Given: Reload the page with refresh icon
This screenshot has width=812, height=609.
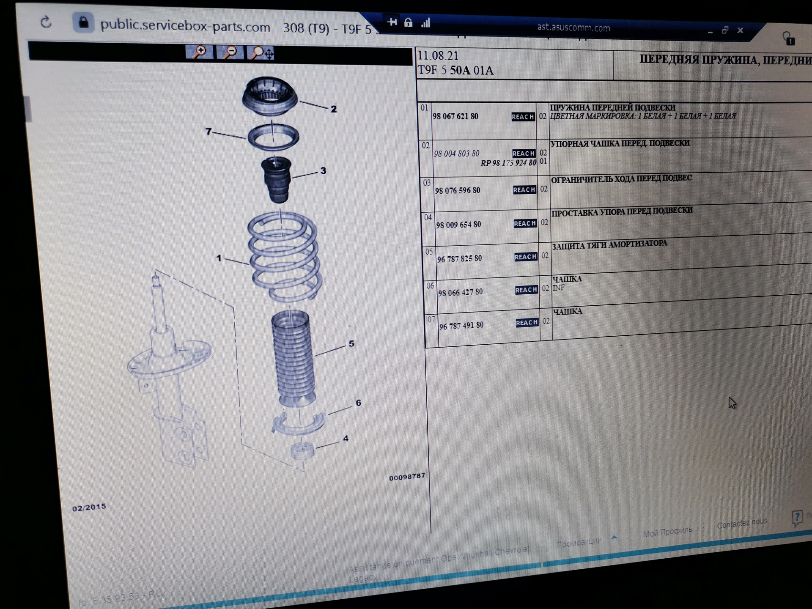Looking at the screenshot, I should click(x=46, y=22).
